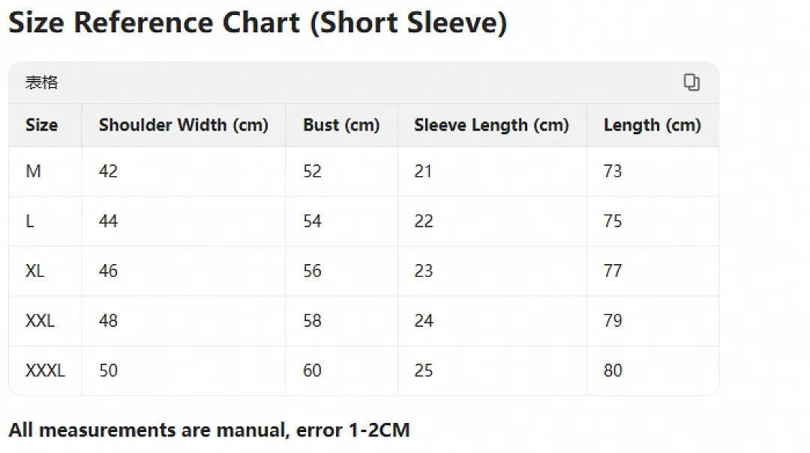Viewport: 810px width, 453px height.
Task: Click the 表格 label above the table
Action: tap(42, 82)
